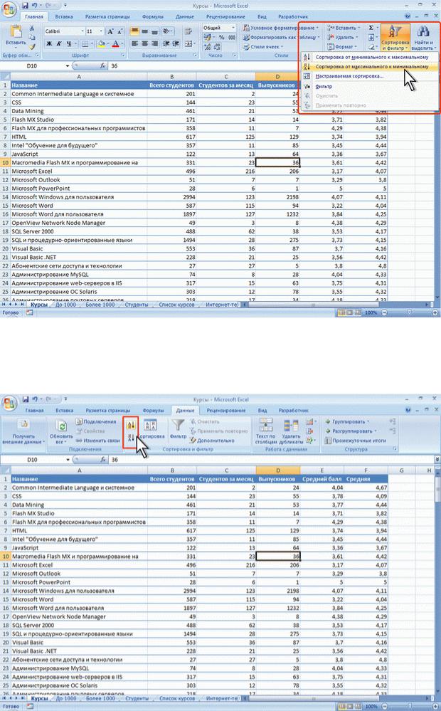This screenshot has width=441, height=711.
Task: Click the Decrease Font Size icon
Action: point(119,31)
